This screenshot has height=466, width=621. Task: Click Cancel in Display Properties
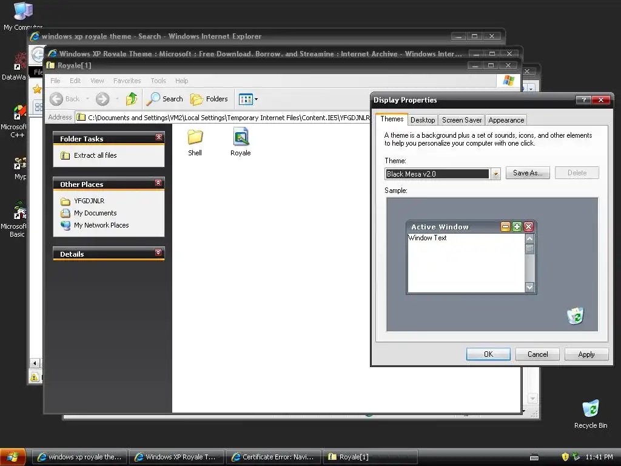[537, 354]
